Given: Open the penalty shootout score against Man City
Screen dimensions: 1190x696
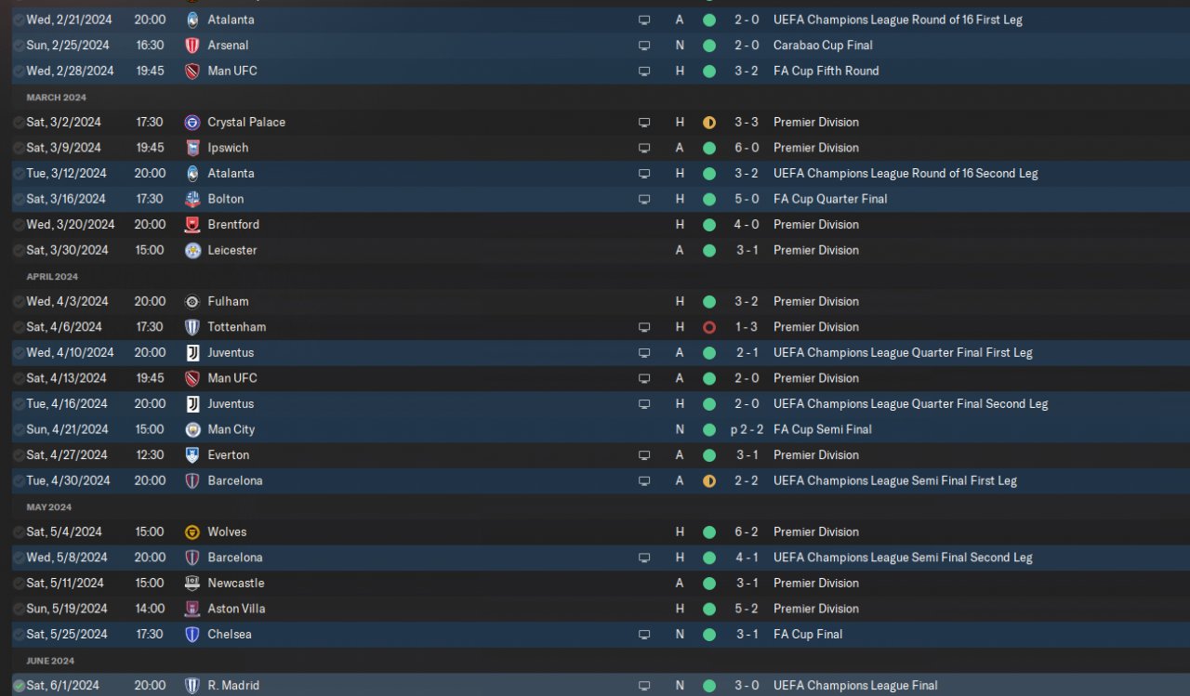Looking at the screenshot, I should (747, 429).
